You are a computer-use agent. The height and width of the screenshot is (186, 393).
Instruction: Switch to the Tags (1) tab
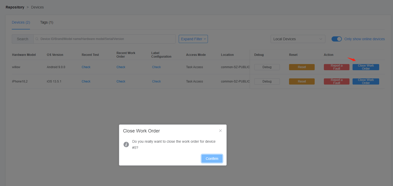tap(47, 22)
